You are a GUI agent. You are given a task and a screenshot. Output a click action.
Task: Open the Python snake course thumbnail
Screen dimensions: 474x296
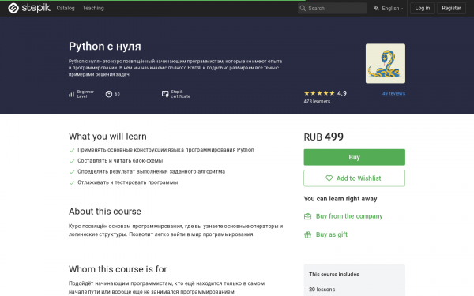coord(386,63)
